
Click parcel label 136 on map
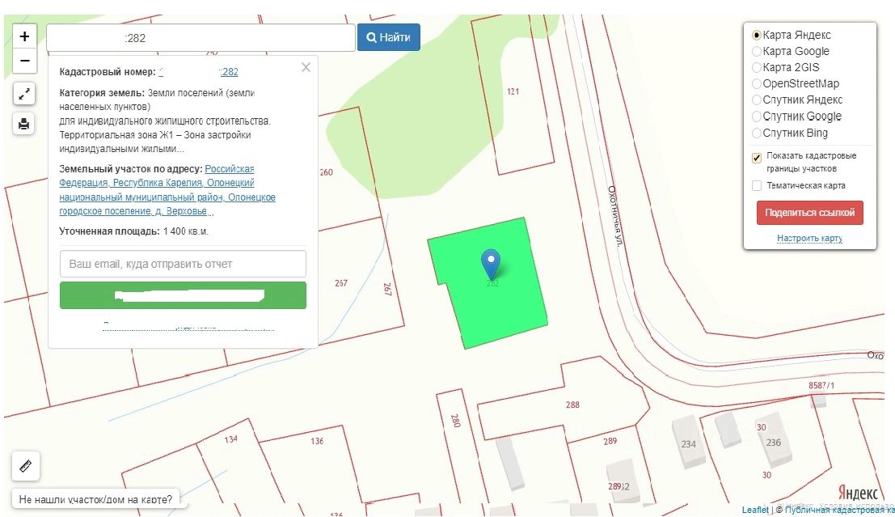tap(317, 440)
